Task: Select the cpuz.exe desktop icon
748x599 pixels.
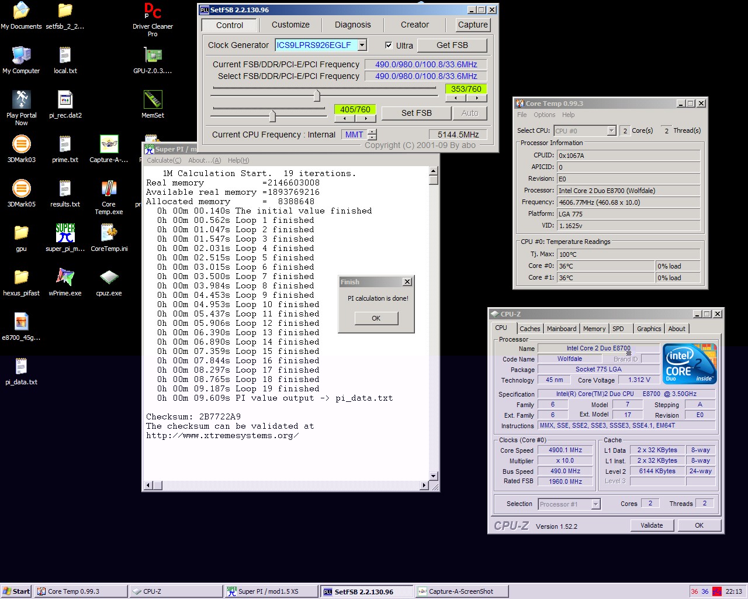Action: (109, 283)
